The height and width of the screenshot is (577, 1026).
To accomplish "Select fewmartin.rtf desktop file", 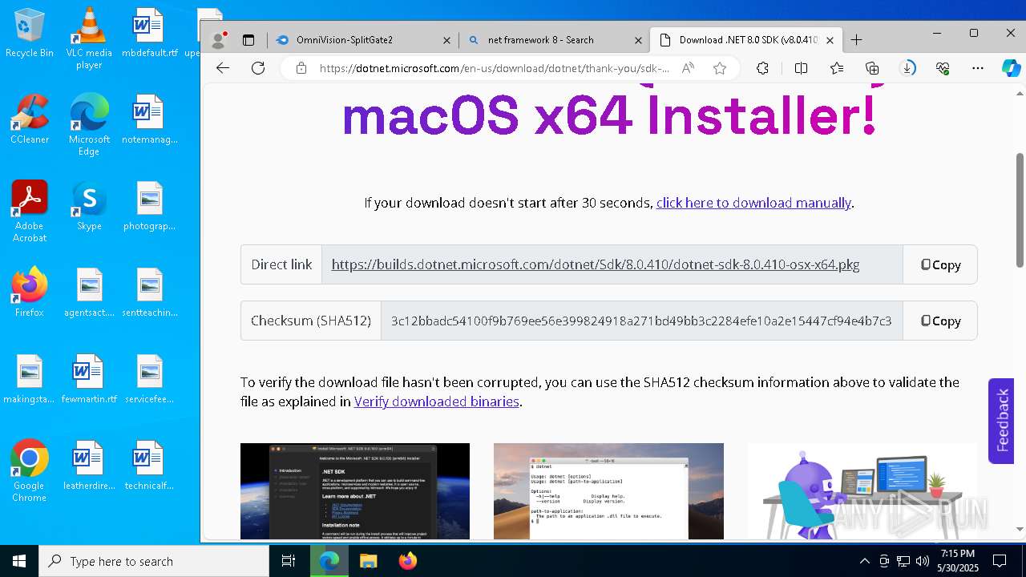I will [89, 380].
